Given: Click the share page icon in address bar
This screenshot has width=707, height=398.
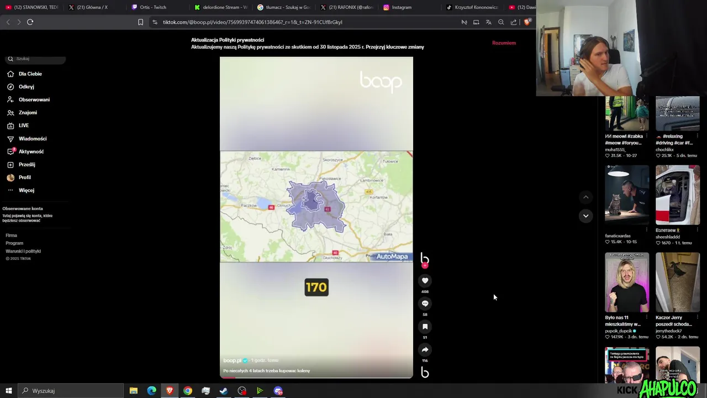Looking at the screenshot, I should tap(514, 22).
